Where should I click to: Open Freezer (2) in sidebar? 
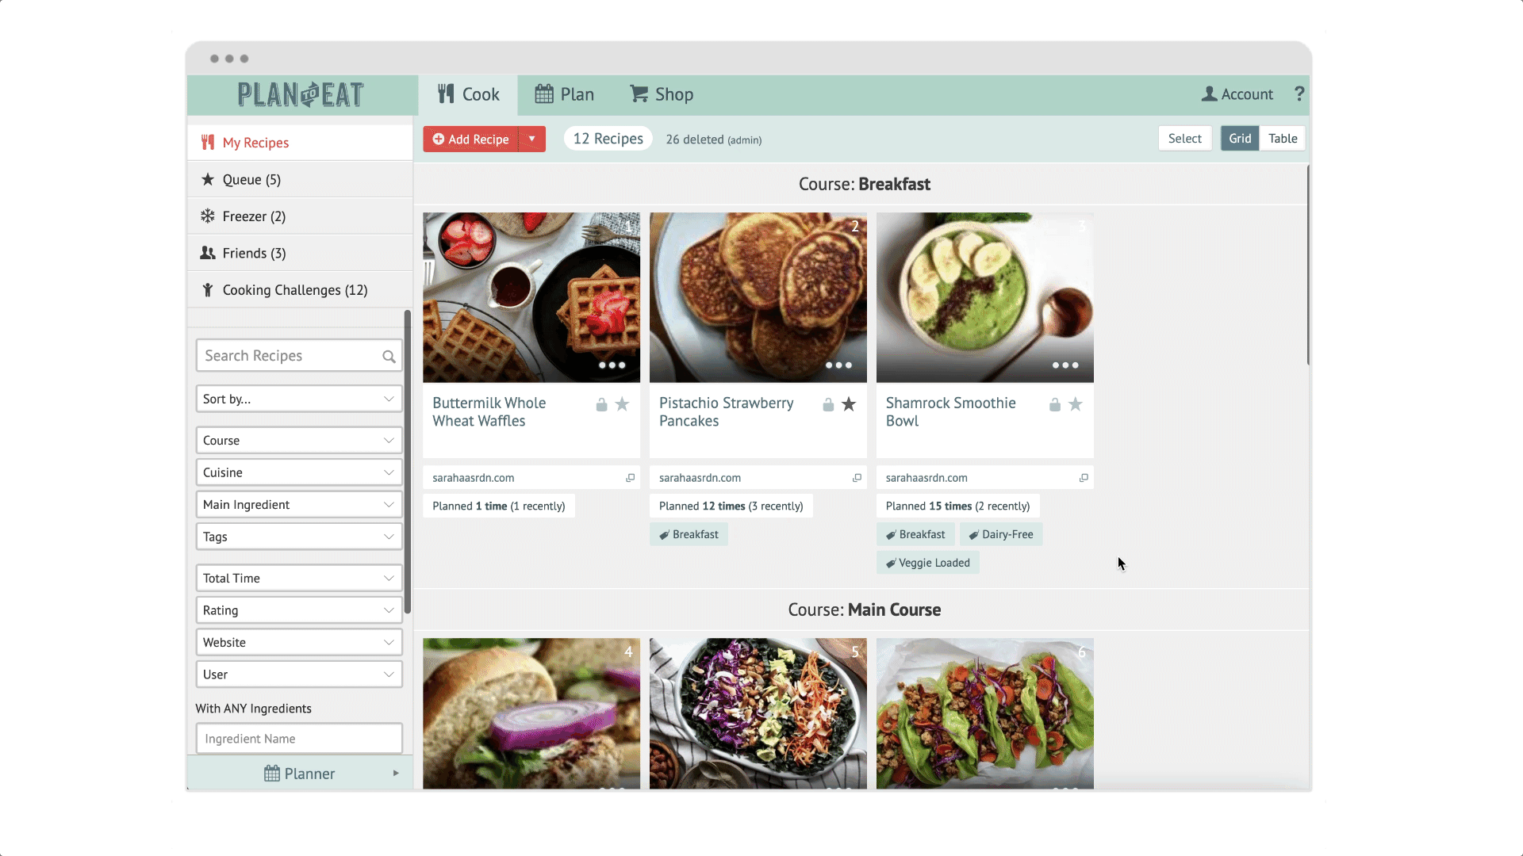[x=300, y=216]
